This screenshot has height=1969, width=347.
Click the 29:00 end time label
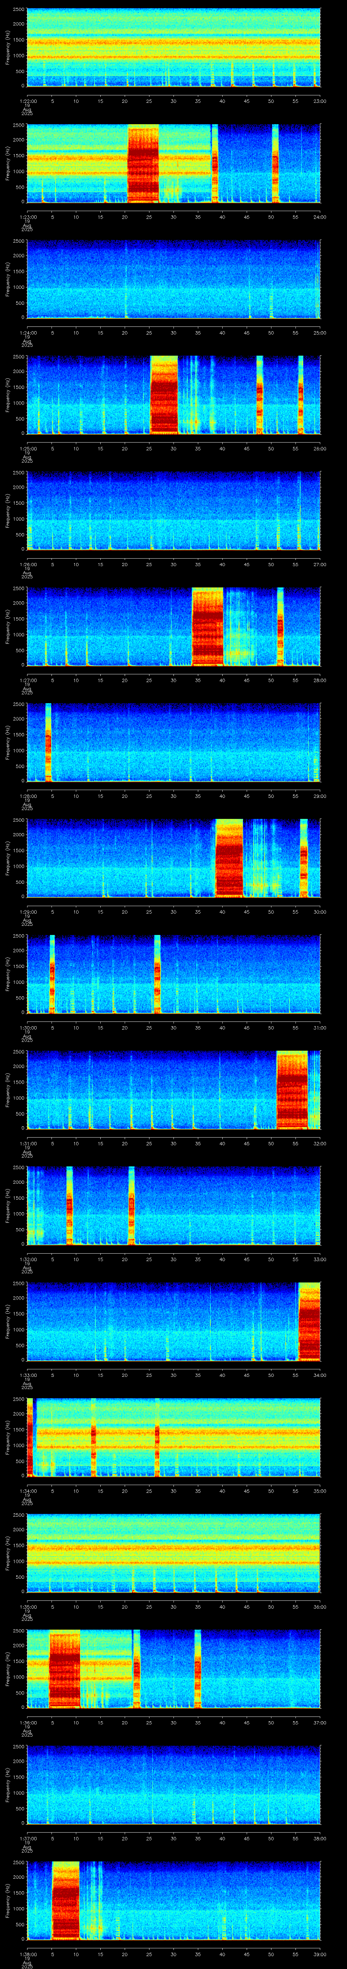coord(320,796)
